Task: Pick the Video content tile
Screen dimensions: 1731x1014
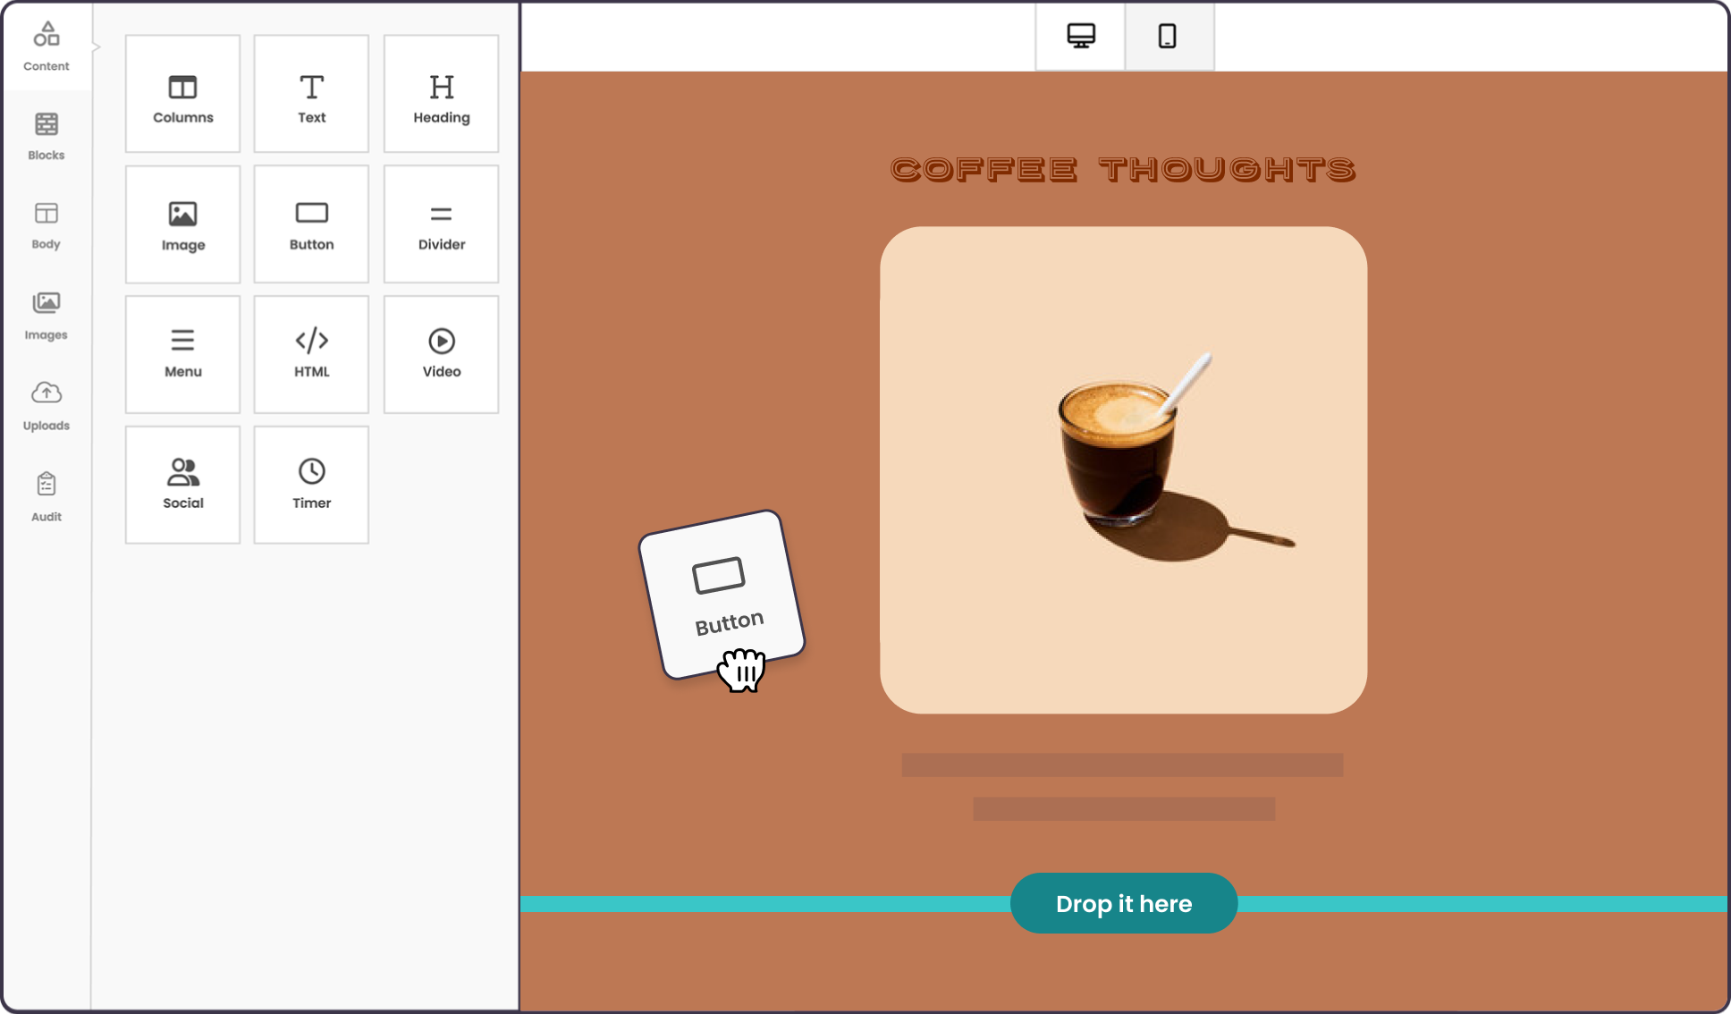Action: coord(442,355)
